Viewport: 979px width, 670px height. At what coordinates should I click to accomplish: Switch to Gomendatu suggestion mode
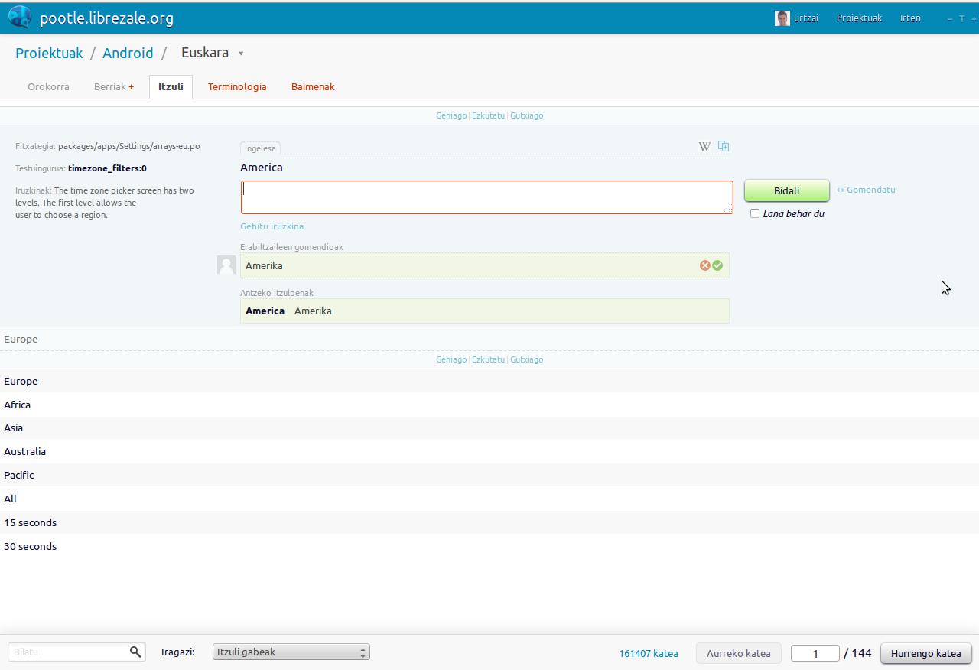[866, 190]
